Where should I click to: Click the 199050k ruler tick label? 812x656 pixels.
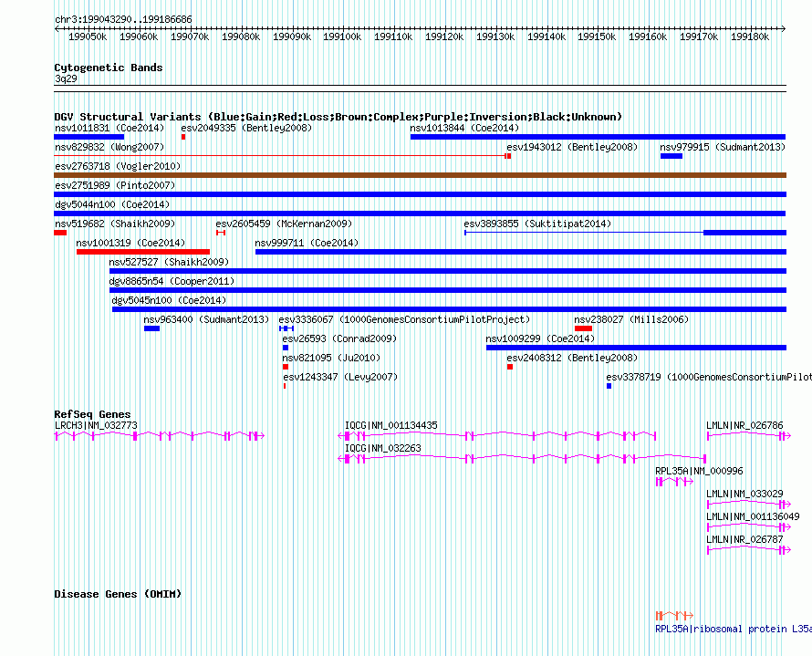(88, 36)
